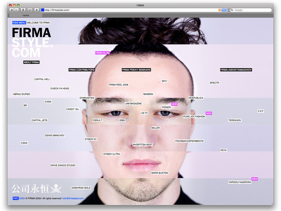281x211 pixels.
Task: Open the FIRMA BLOG pink label
Action: pyautogui.click(x=102, y=53)
